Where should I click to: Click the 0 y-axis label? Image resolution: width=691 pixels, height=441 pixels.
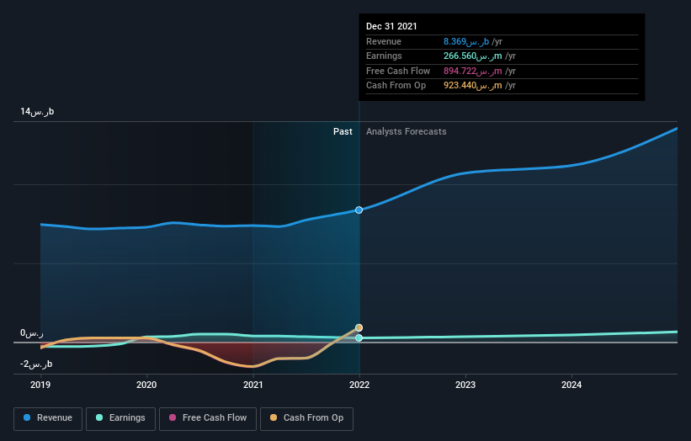click(x=32, y=333)
